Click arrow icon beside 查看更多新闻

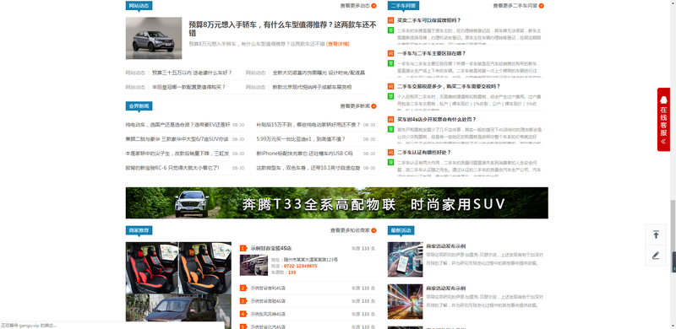click(x=373, y=106)
